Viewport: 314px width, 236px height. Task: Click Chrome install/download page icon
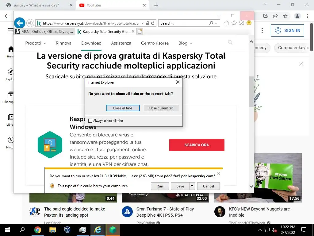[x=266, y=16]
